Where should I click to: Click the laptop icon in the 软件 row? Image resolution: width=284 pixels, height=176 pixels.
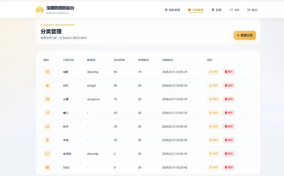point(47,126)
